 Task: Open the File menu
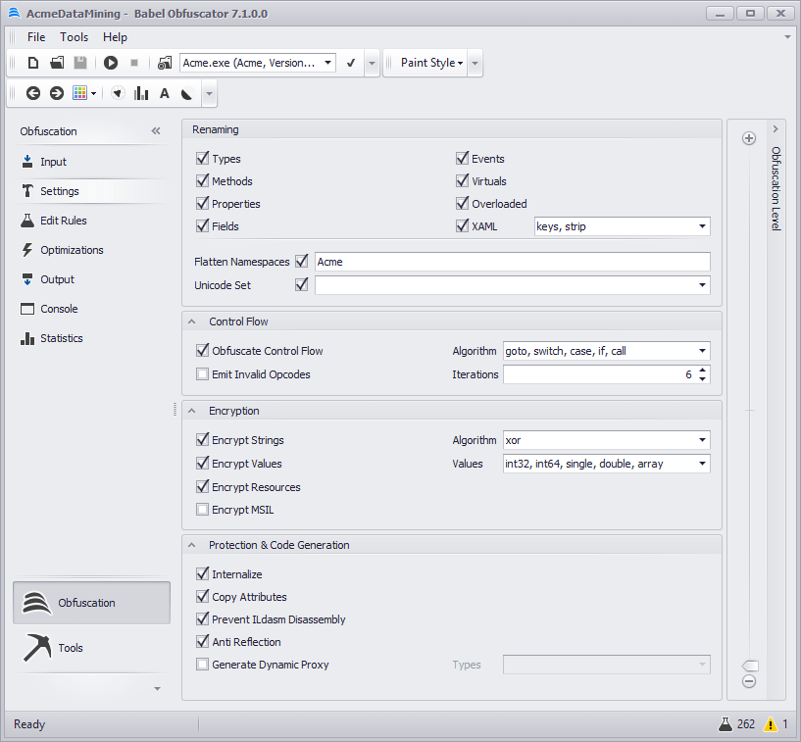[36, 37]
